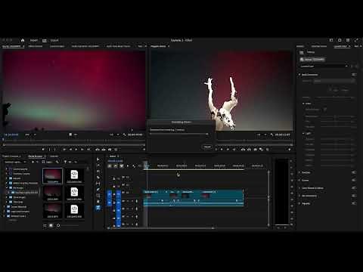Select the Pen tool
The height and width of the screenshot is (272, 363).
click(x=98, y=190)
